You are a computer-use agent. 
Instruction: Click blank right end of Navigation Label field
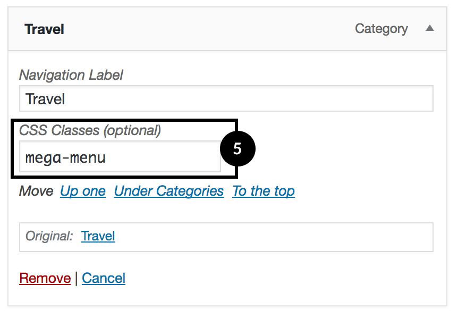coord(372,99)
